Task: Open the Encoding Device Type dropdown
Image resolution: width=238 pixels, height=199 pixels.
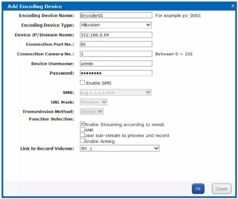Action: (116, 25)
